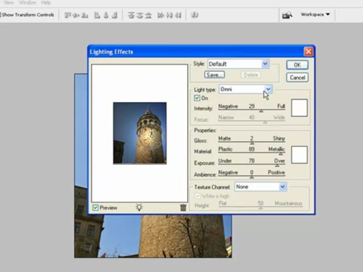Click the Delete style button
363x272 pixels.
pyautogui.click(x=251, y=75)
